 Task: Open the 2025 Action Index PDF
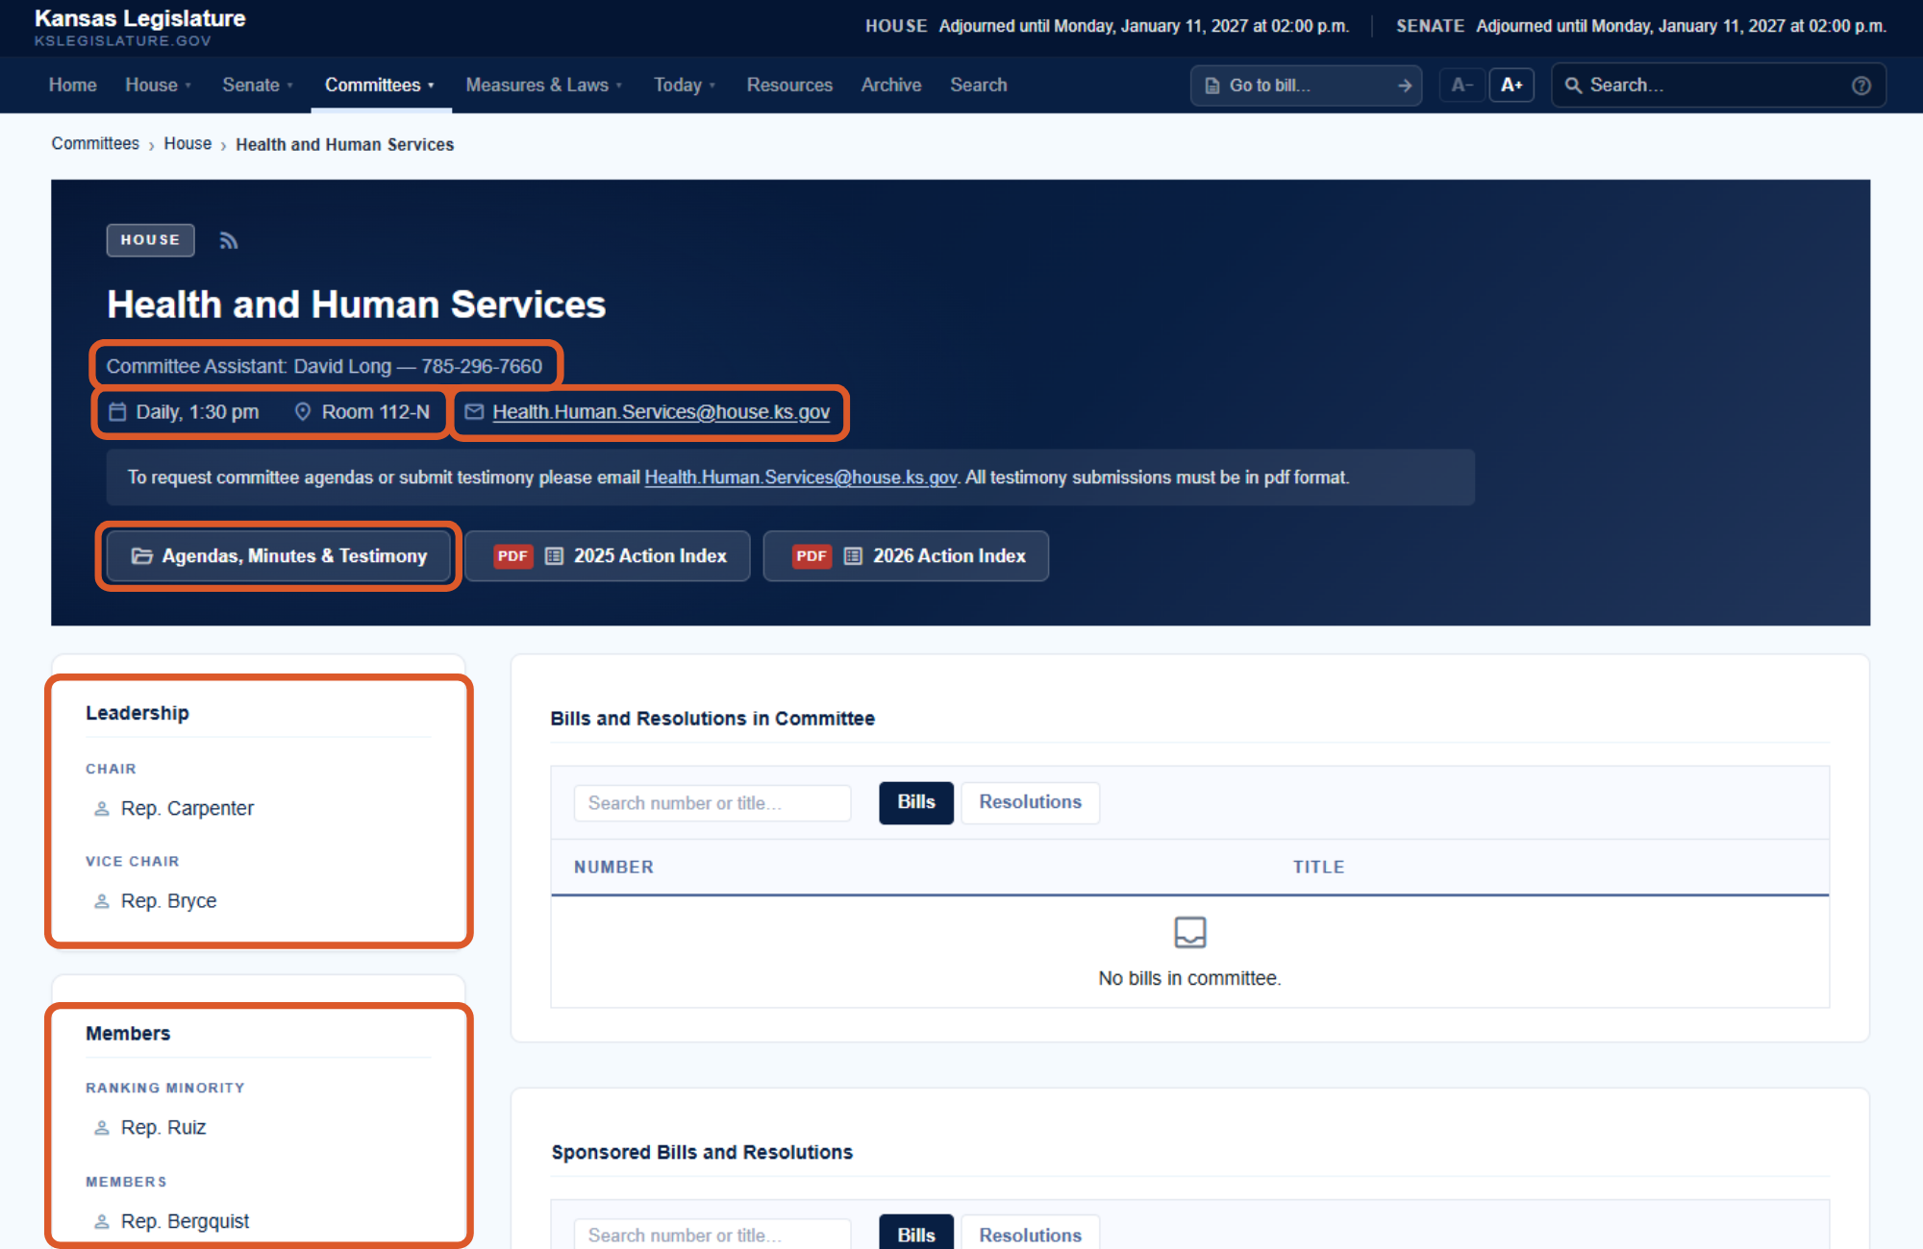pyautogui.click(x=608, y=556)
